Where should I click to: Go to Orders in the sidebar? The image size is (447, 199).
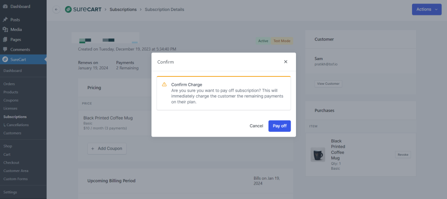tap(9, 84)
